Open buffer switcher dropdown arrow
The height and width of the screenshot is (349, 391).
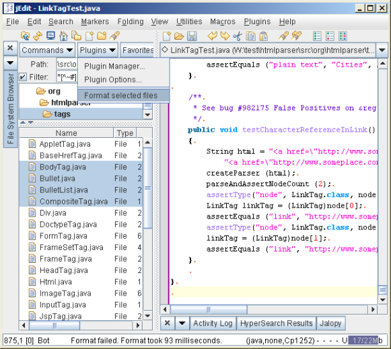(x=382, y=50)
